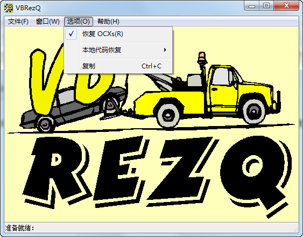The image size is (303, 237).
Task: Maximize the VBRezQ window
Action: 266,6
